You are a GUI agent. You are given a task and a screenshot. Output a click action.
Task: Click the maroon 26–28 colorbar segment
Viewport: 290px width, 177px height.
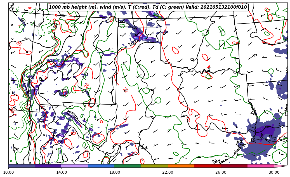(234, 166)
